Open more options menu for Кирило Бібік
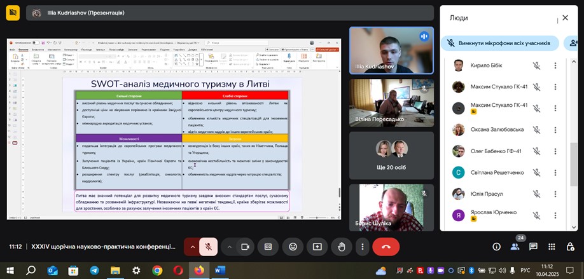Viewport: 584px width, 279px height. [x=555, y=65]
